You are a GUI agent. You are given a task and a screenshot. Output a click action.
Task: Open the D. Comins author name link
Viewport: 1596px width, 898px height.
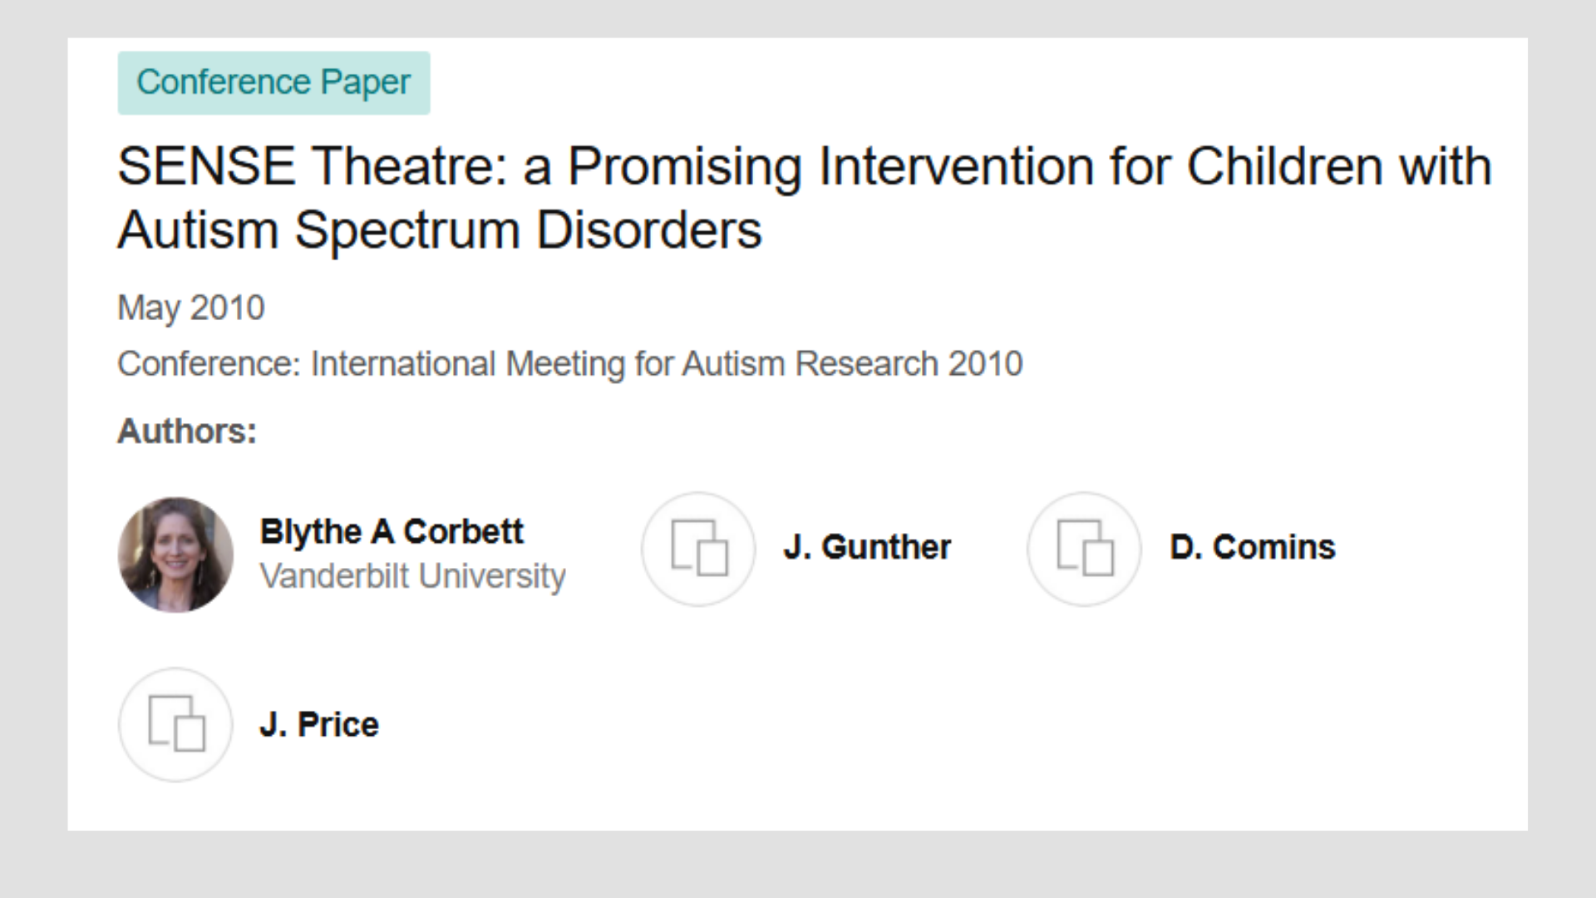point(1253,547)
